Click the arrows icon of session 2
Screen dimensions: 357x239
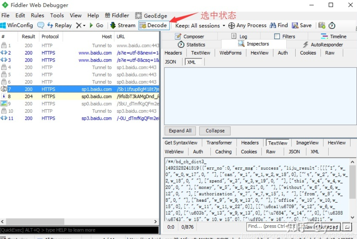click(4, 53)
